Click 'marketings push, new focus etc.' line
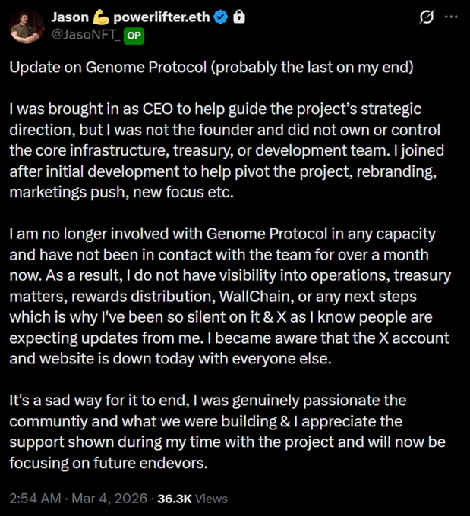This screenshot has width=470, height=516. click(121, 192)
